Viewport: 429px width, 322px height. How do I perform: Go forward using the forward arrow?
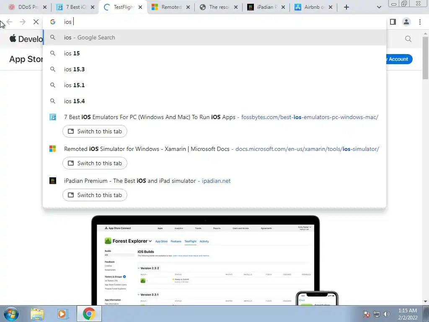coord(23,22)
